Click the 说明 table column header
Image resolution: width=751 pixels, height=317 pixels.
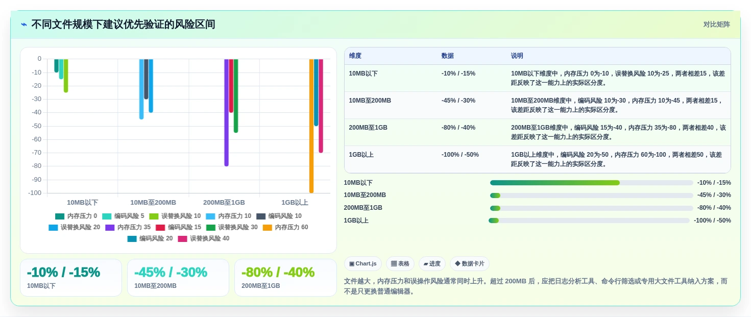click(517, 56)
